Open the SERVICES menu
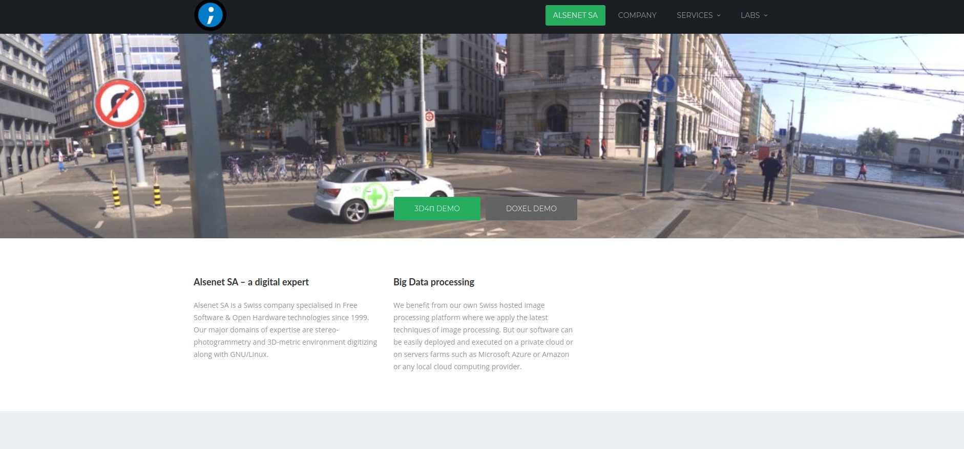Screen dimensions: 964x449 [694, 15]
